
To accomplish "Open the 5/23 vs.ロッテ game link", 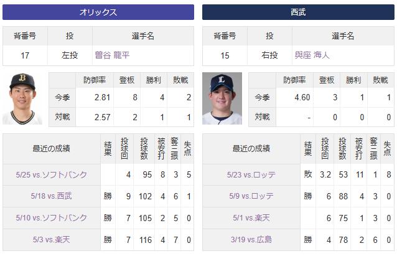I will [251, 175].
